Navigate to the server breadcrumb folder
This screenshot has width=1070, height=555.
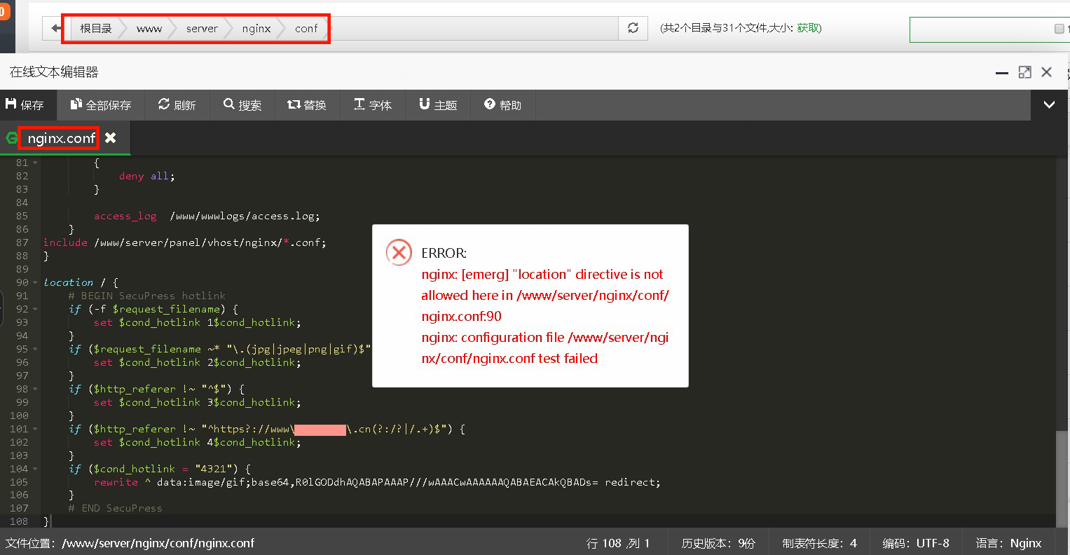coord(202,29)
